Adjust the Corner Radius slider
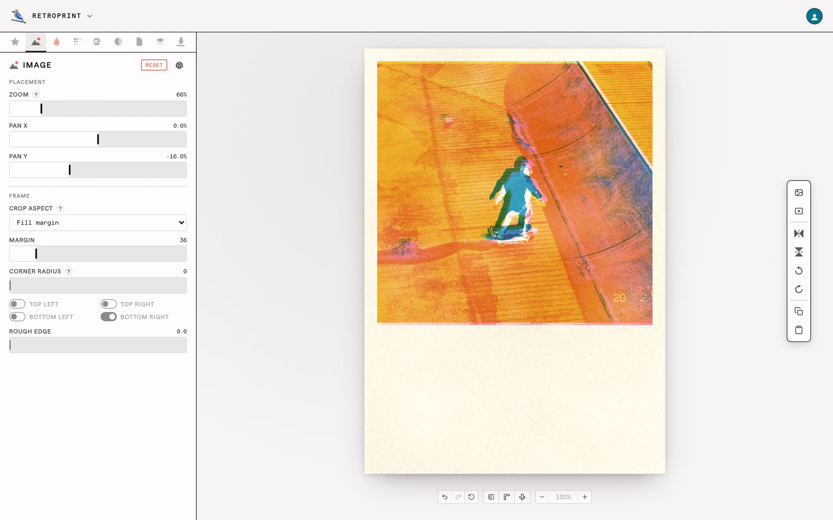 pyautogui.click(x=98, y=285)
